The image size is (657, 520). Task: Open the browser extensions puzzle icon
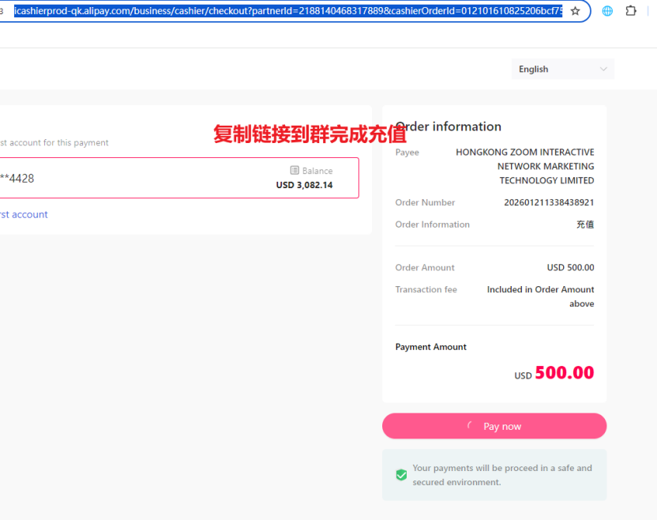(x=631, y=11)
